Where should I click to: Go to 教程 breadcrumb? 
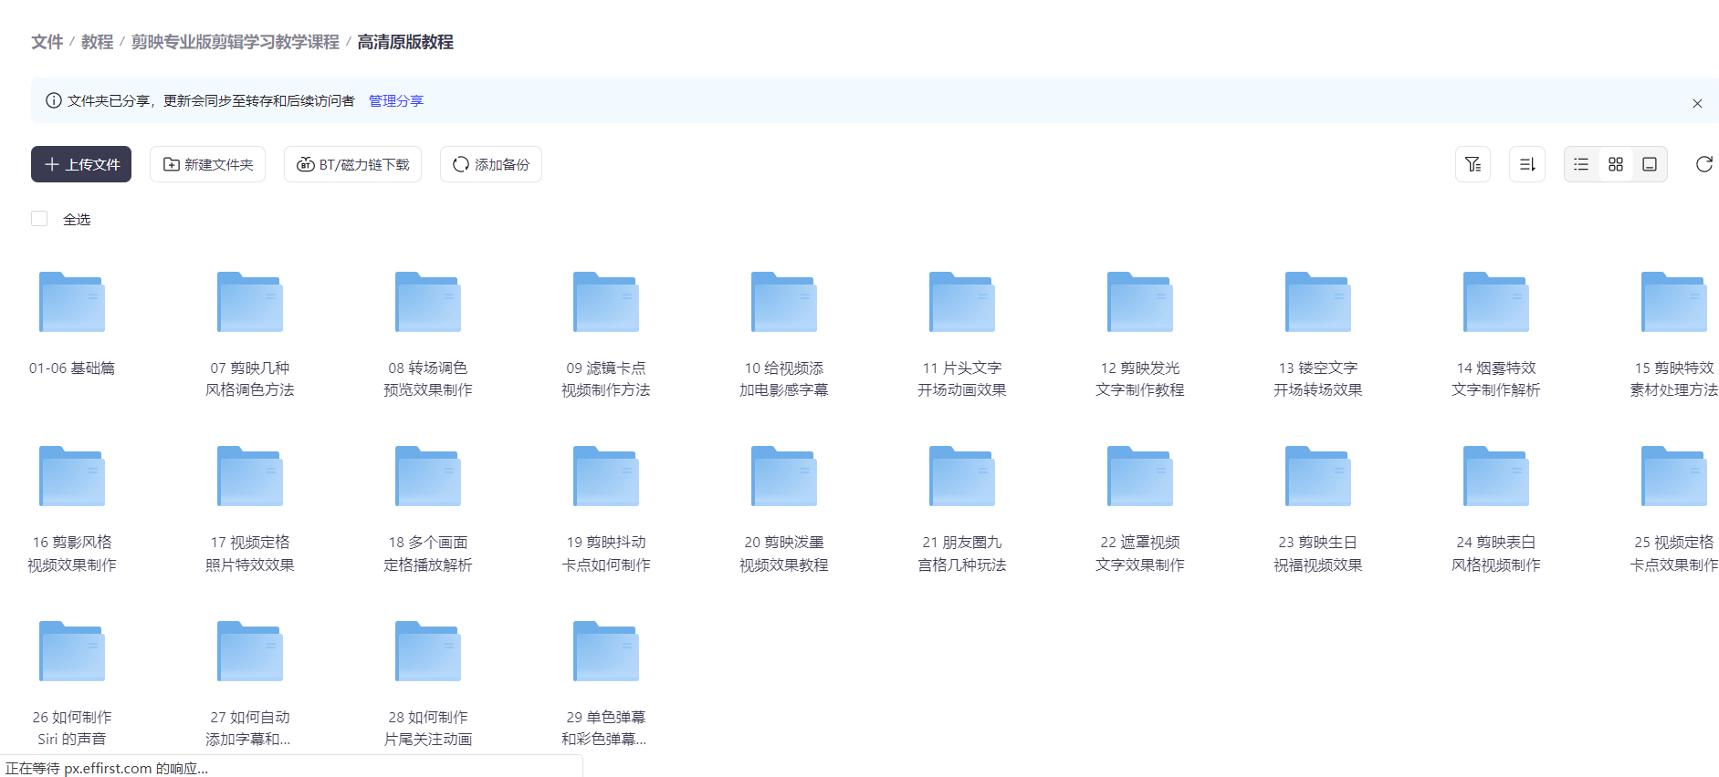click(97, 42)
